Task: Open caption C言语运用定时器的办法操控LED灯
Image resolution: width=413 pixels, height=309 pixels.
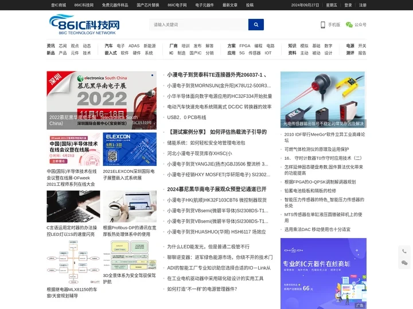Action: point(72,231)
